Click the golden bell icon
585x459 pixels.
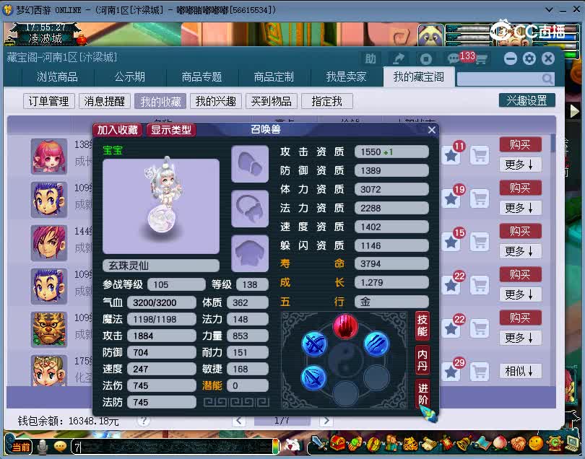coord(464,443)
